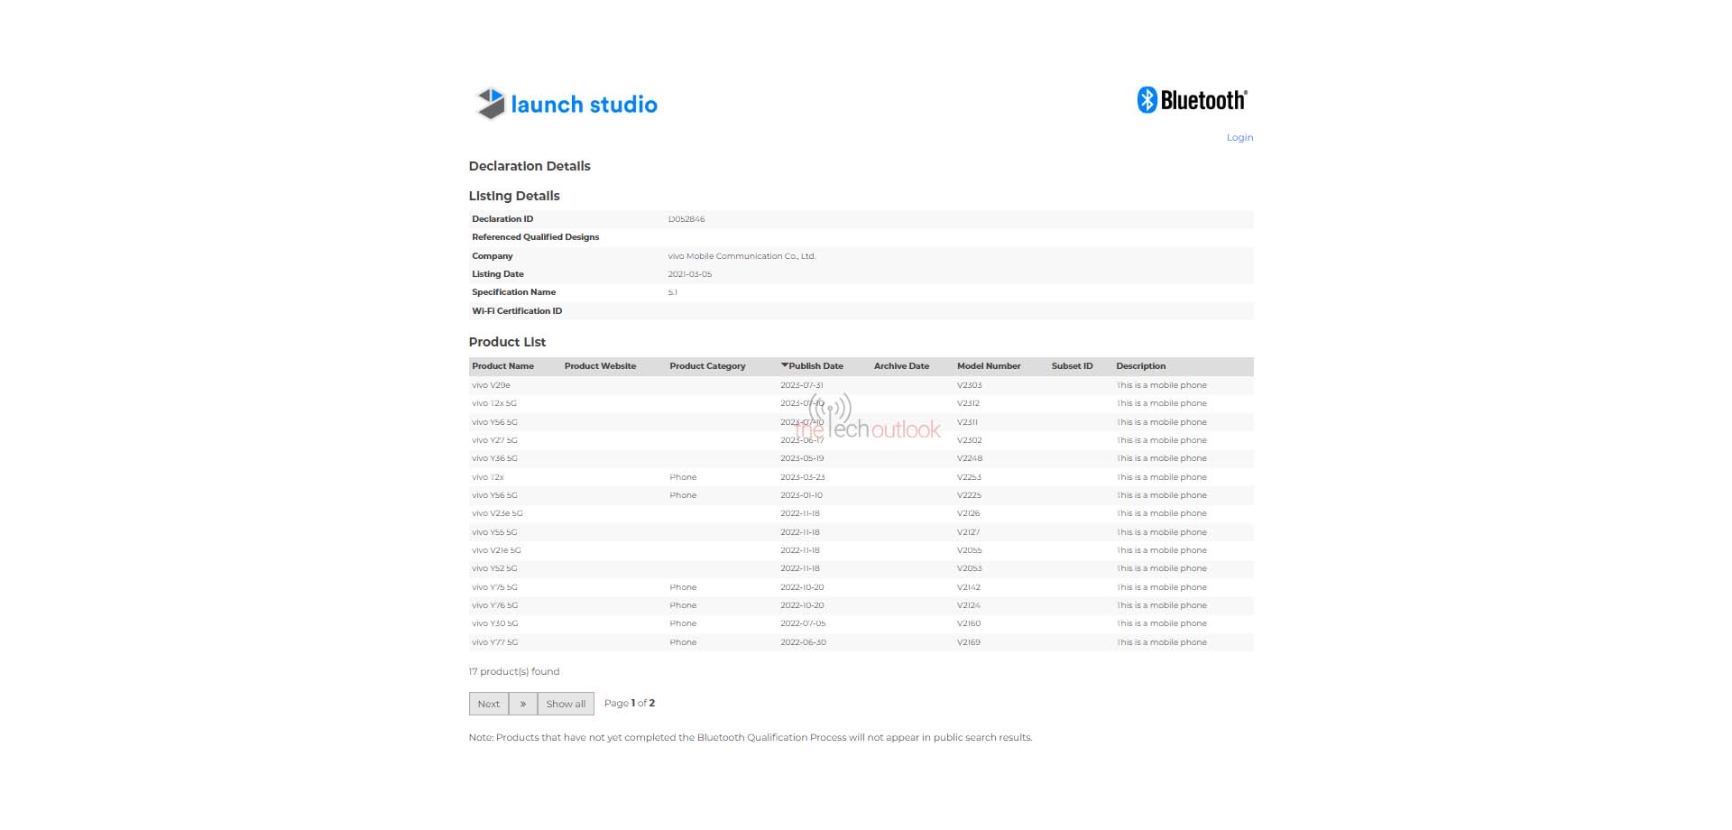Click model number V2142
The width and height of the screenshot is (1732, 830).
pyautogui.click(x=969, y=587)
